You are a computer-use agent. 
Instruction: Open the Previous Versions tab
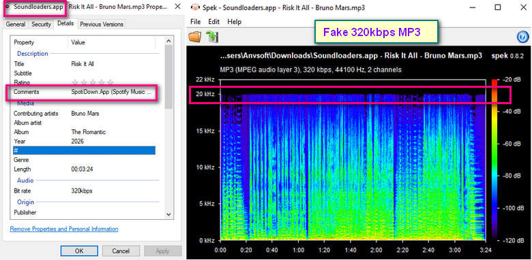102,25
